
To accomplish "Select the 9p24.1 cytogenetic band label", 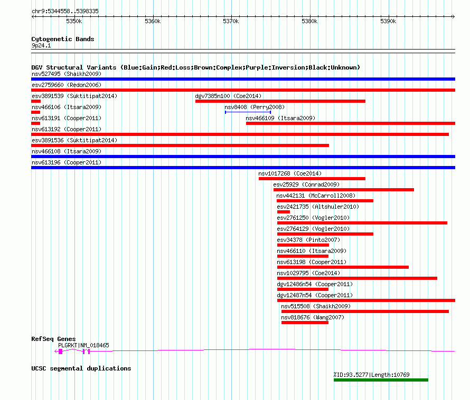I will click(x=41, y=45).
